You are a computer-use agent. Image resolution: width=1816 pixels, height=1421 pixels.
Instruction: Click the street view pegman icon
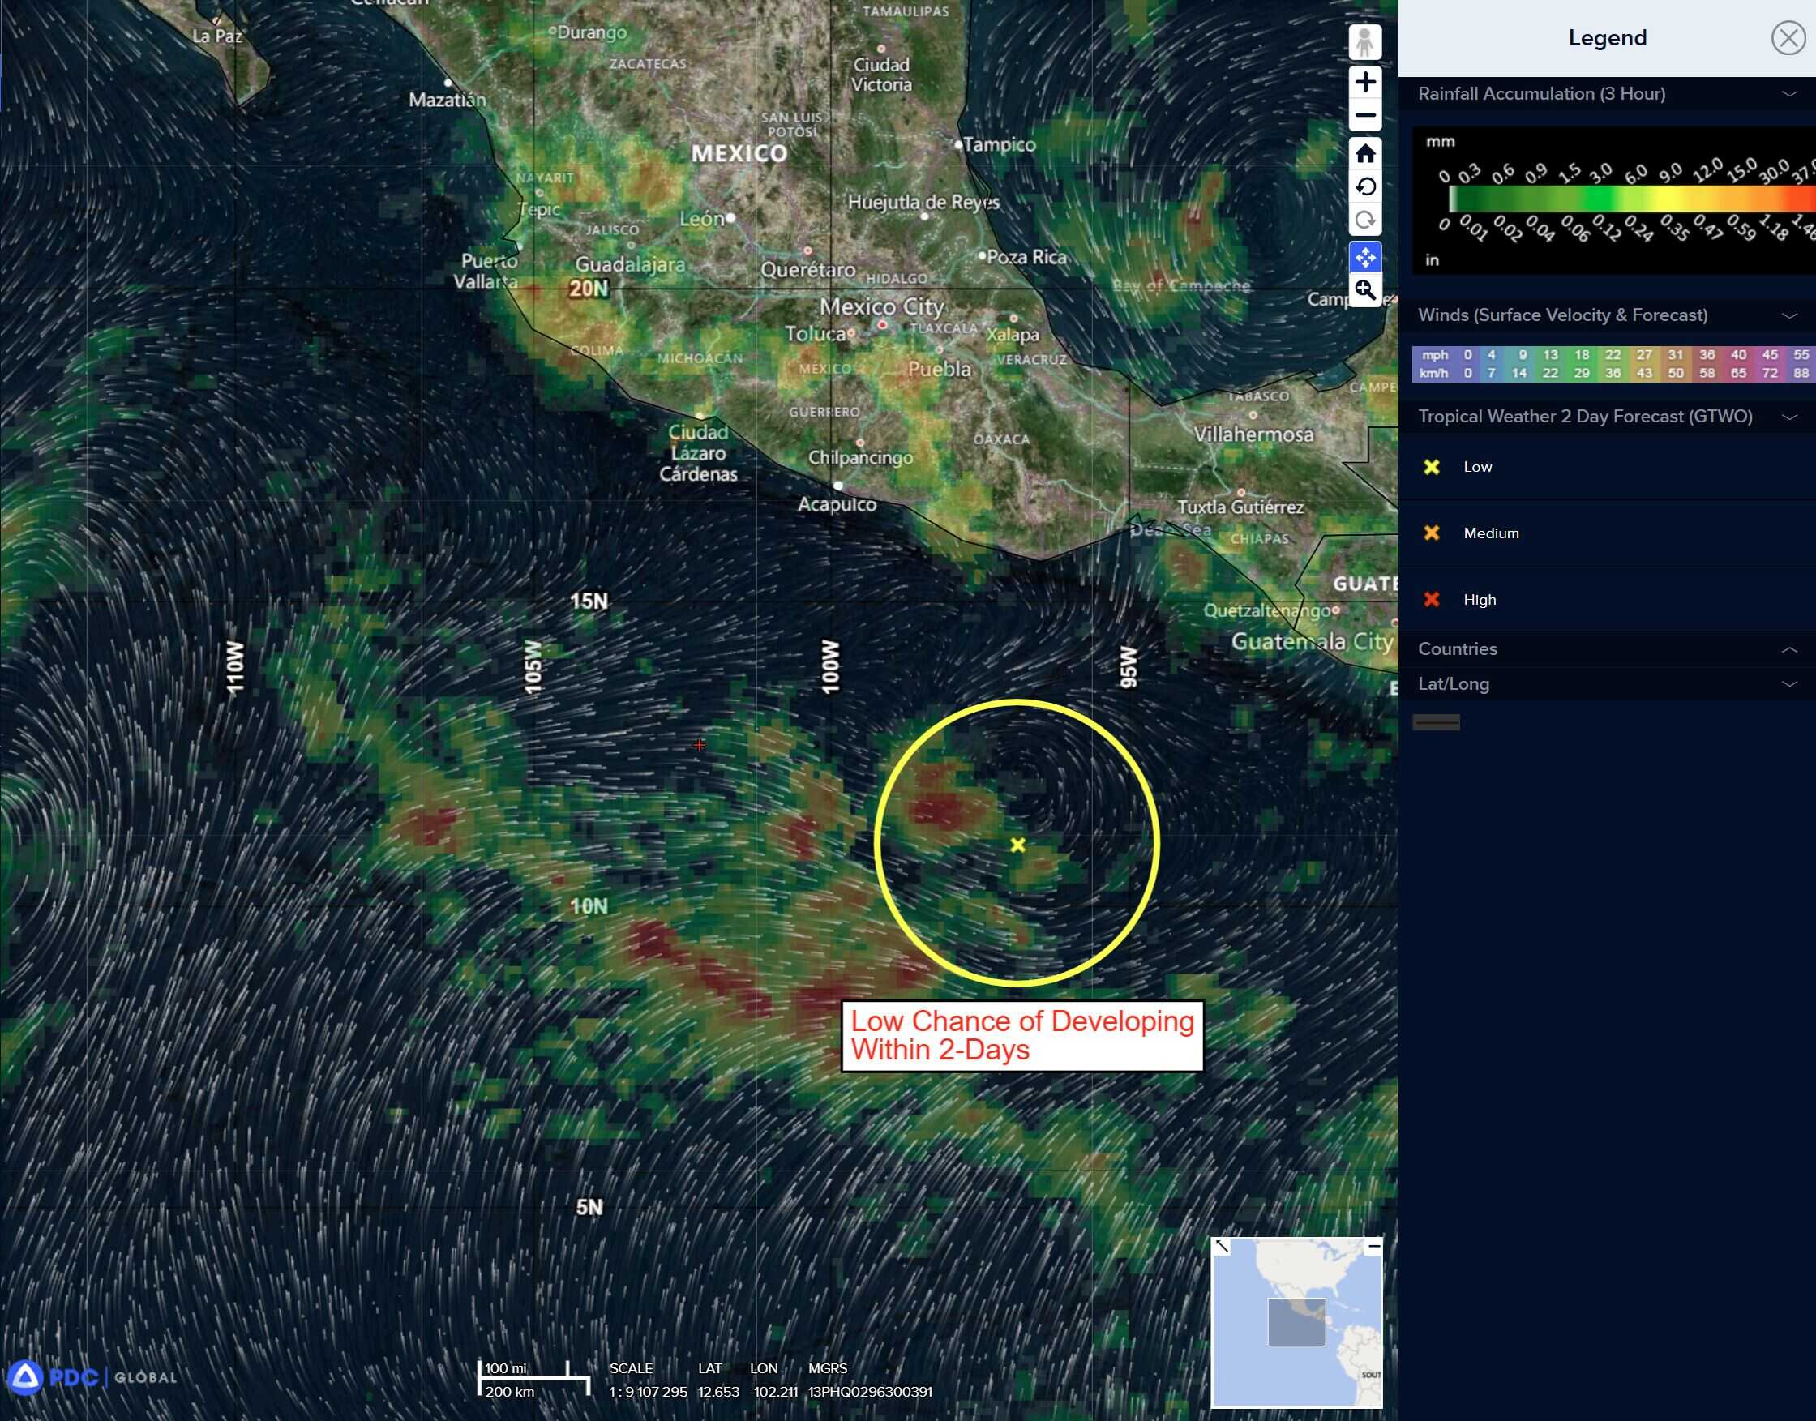[x=1364, y=41]
